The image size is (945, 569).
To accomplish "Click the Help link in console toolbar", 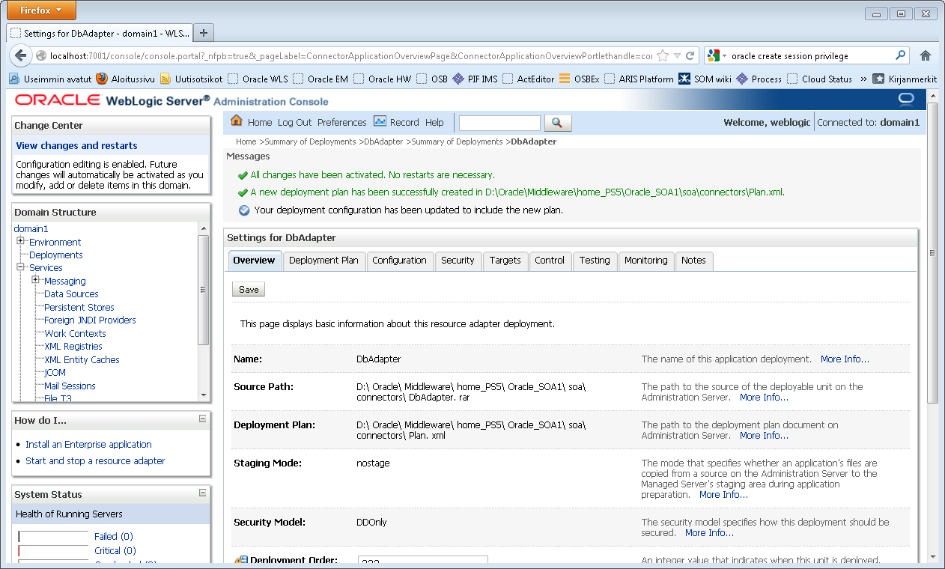I will (x=434, y=122).
